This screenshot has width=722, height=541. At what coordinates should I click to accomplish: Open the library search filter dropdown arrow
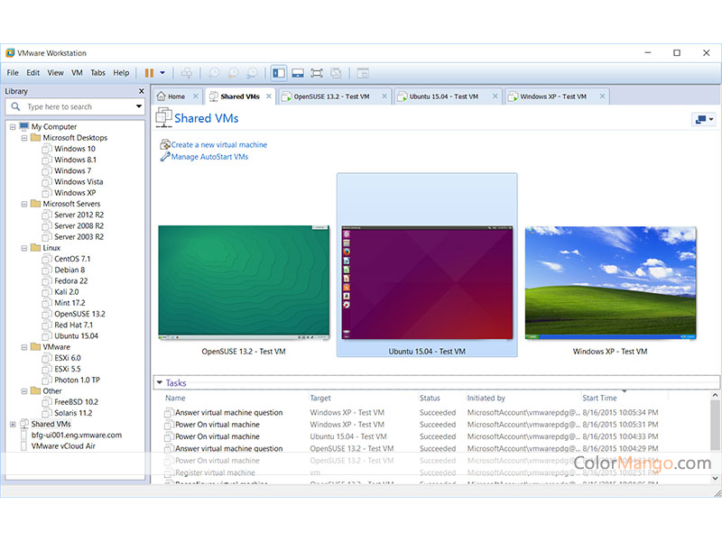pyautogui.click(x=139, y=106)
